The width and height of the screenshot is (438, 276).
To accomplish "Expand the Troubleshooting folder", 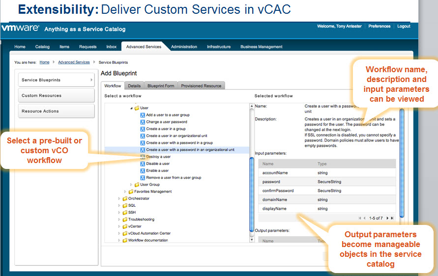I will coord(119,220).
